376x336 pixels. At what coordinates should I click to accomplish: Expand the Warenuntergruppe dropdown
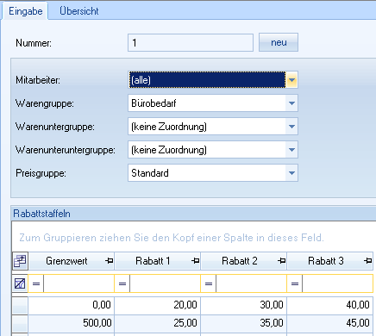[x=291, y=127]
